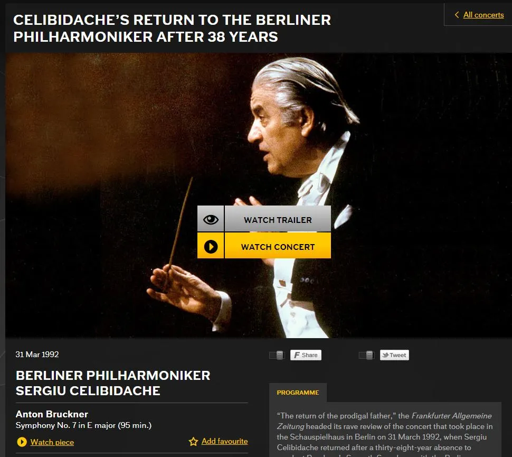Click the eye icon beside Watch Trailer
The image size is (512, 457).
tap(211, 219)
